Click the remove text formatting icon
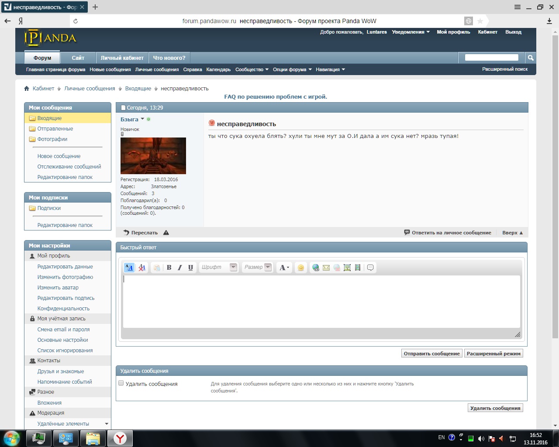559x447 pixels. [x=142, y=268]
